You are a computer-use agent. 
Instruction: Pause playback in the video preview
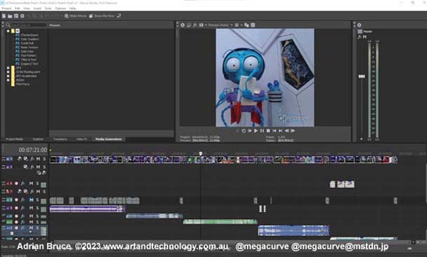(262, 131)
